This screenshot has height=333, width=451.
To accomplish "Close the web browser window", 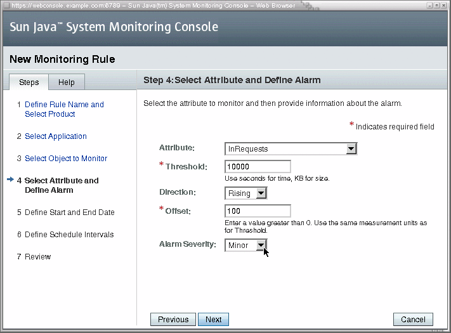I will 443,5.
